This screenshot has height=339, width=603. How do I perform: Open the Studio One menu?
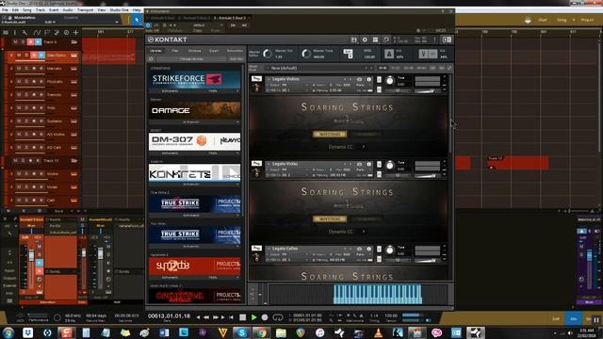(x=119, y=10)
